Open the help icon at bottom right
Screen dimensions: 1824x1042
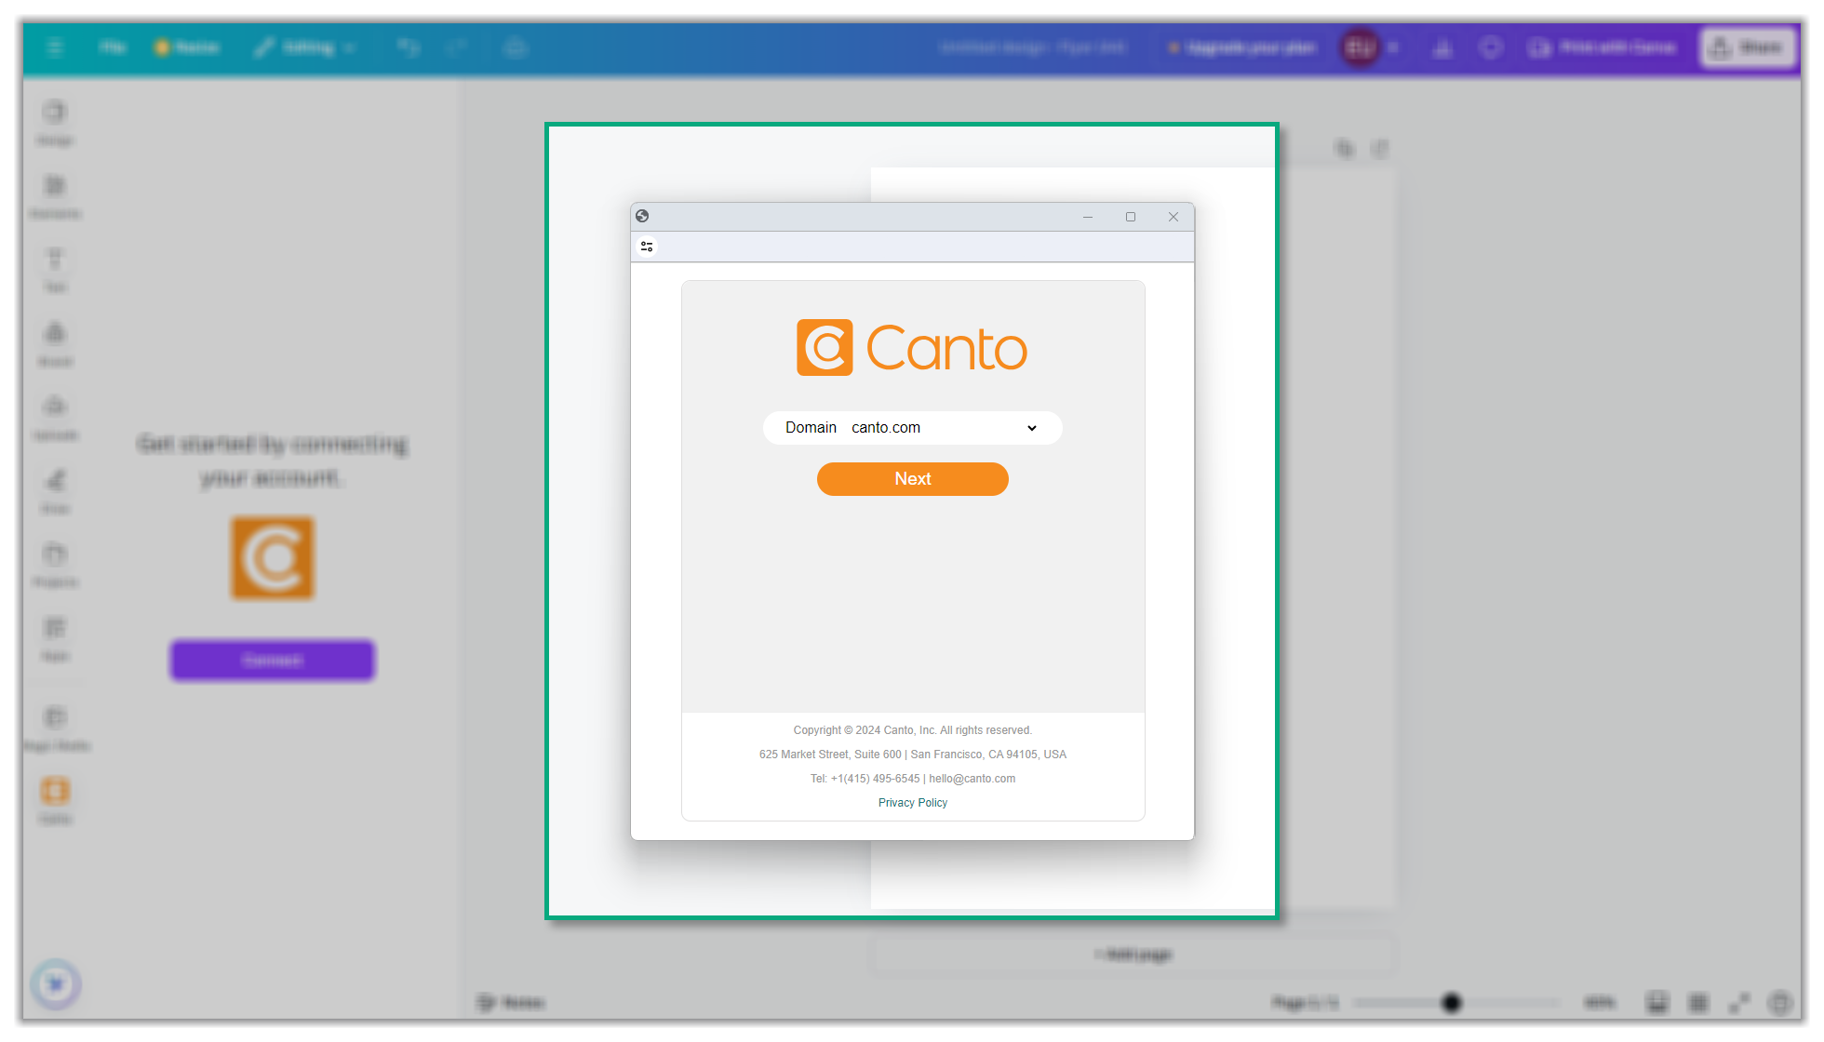point(1779,1003)
